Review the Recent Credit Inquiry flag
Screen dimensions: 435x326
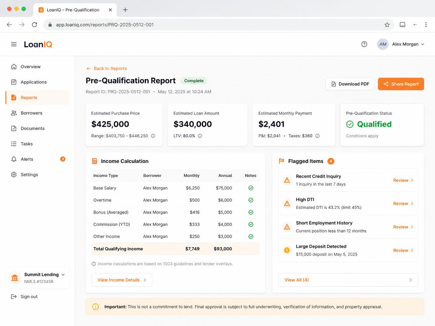tap(403, 180)
